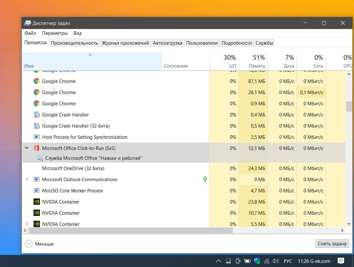Click the Host Process for Setting Synchronization icon

tap(37, 137)
